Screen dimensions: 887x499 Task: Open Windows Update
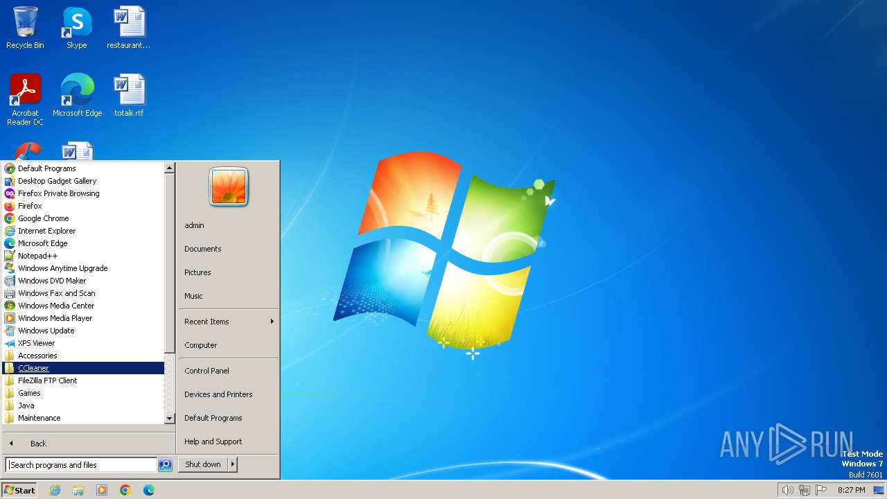(83, 331)
